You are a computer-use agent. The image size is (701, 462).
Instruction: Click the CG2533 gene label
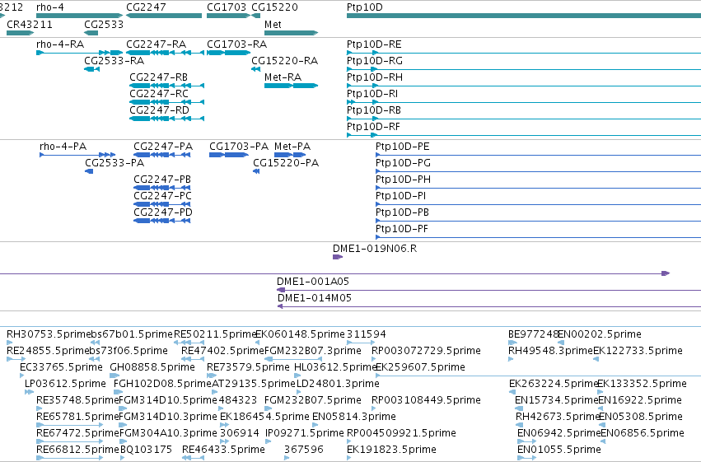click(104, 24)
